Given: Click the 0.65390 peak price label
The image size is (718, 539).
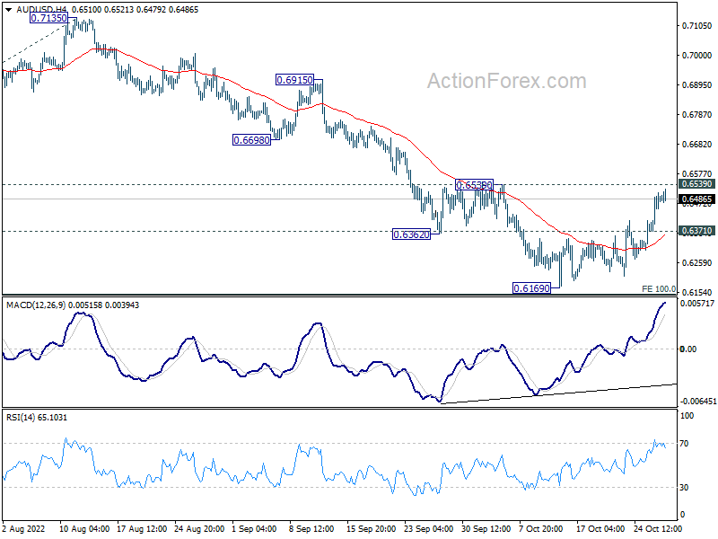Looking at the screenshot, I should point(475,185).
